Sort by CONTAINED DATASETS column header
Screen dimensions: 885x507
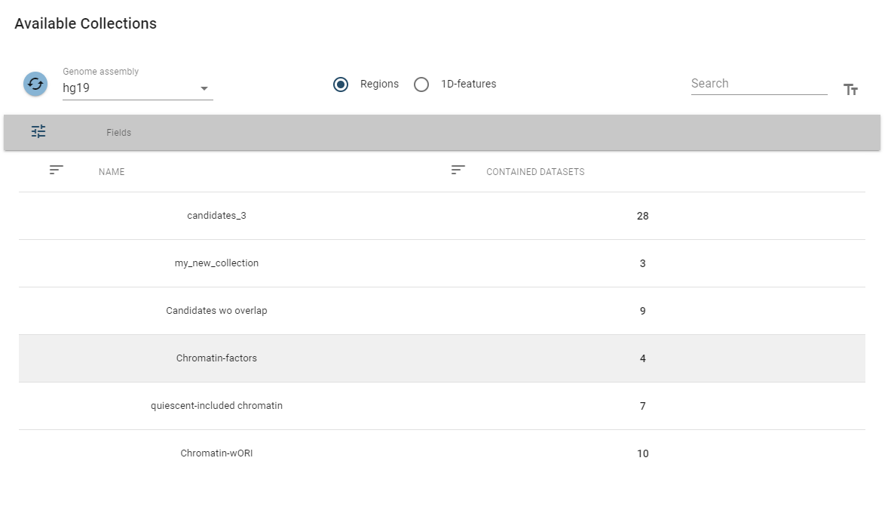[x=535, y=172]
